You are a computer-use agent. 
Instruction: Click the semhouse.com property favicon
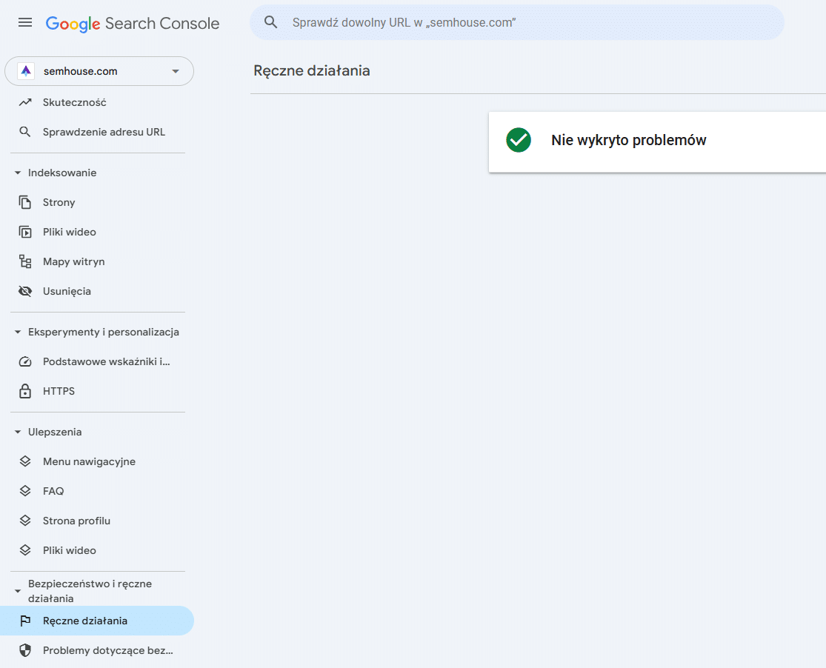(x=26, y=71)
